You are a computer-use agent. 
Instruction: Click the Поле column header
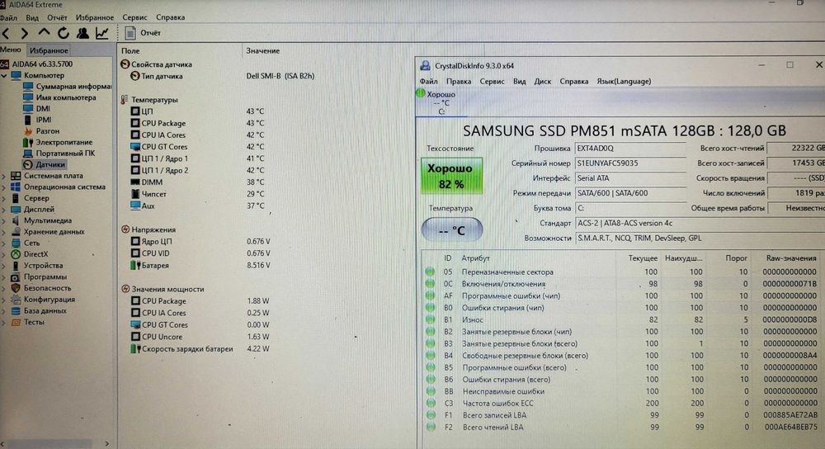tap(130, 51)
